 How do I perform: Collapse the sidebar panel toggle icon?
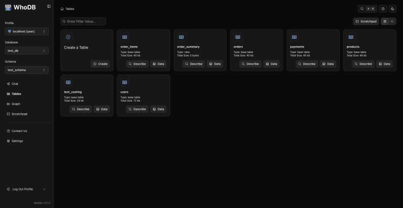49,6
